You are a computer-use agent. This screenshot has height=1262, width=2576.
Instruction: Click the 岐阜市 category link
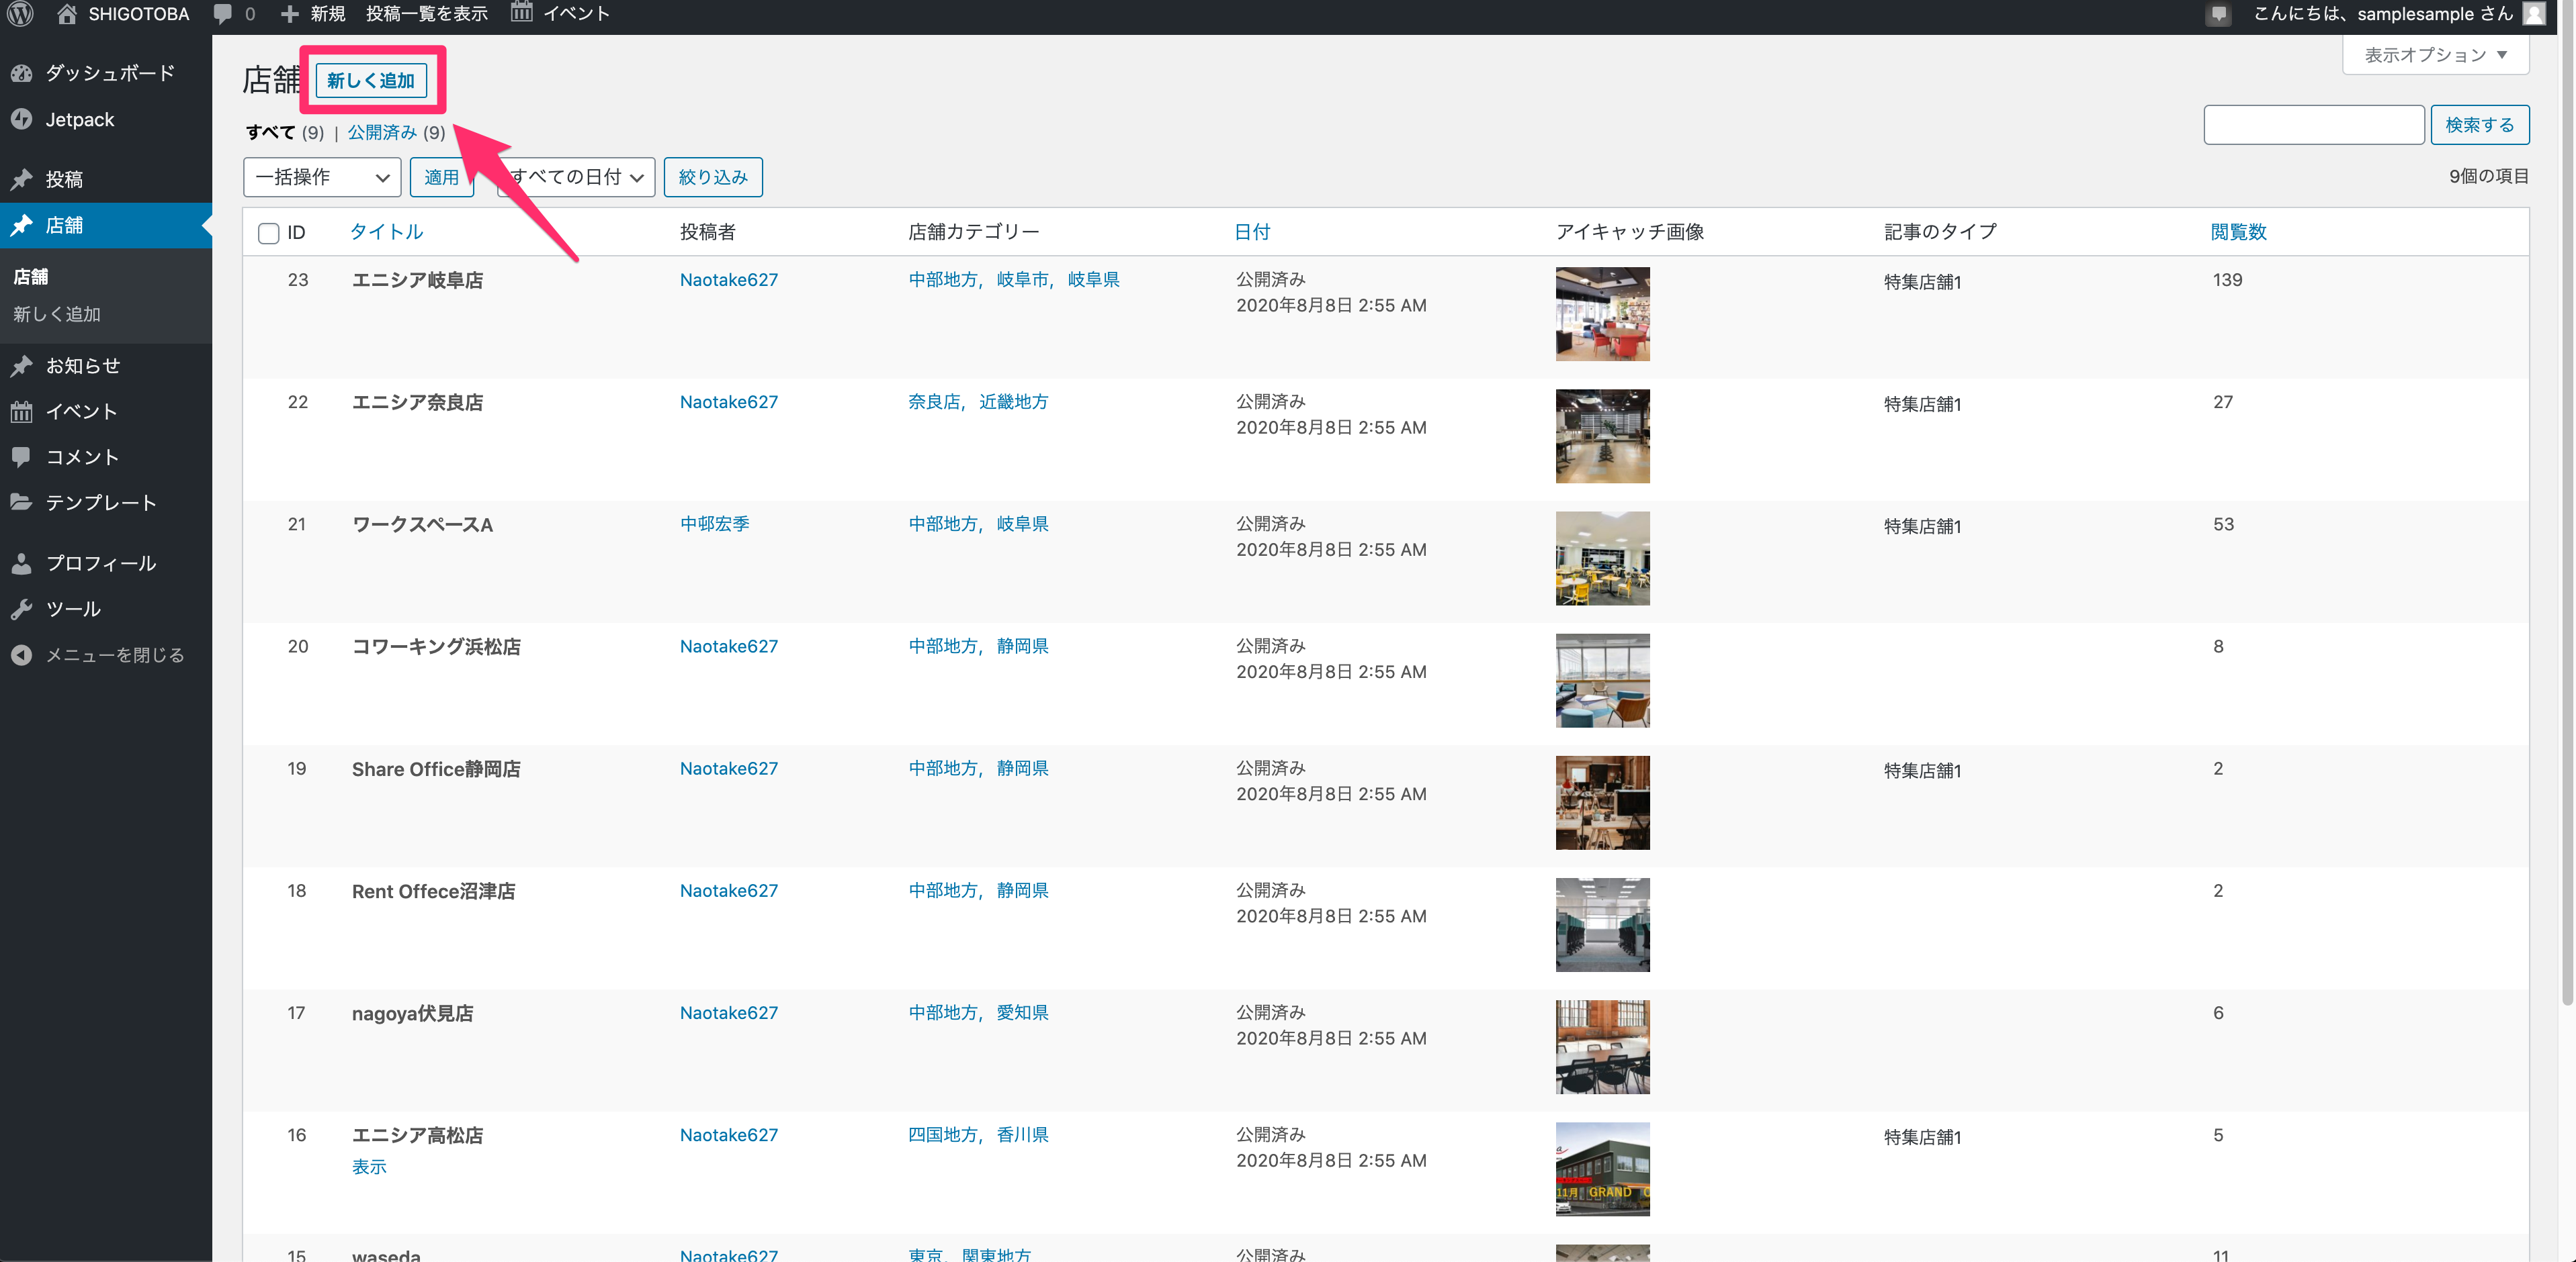click(x=1022, y=280)
